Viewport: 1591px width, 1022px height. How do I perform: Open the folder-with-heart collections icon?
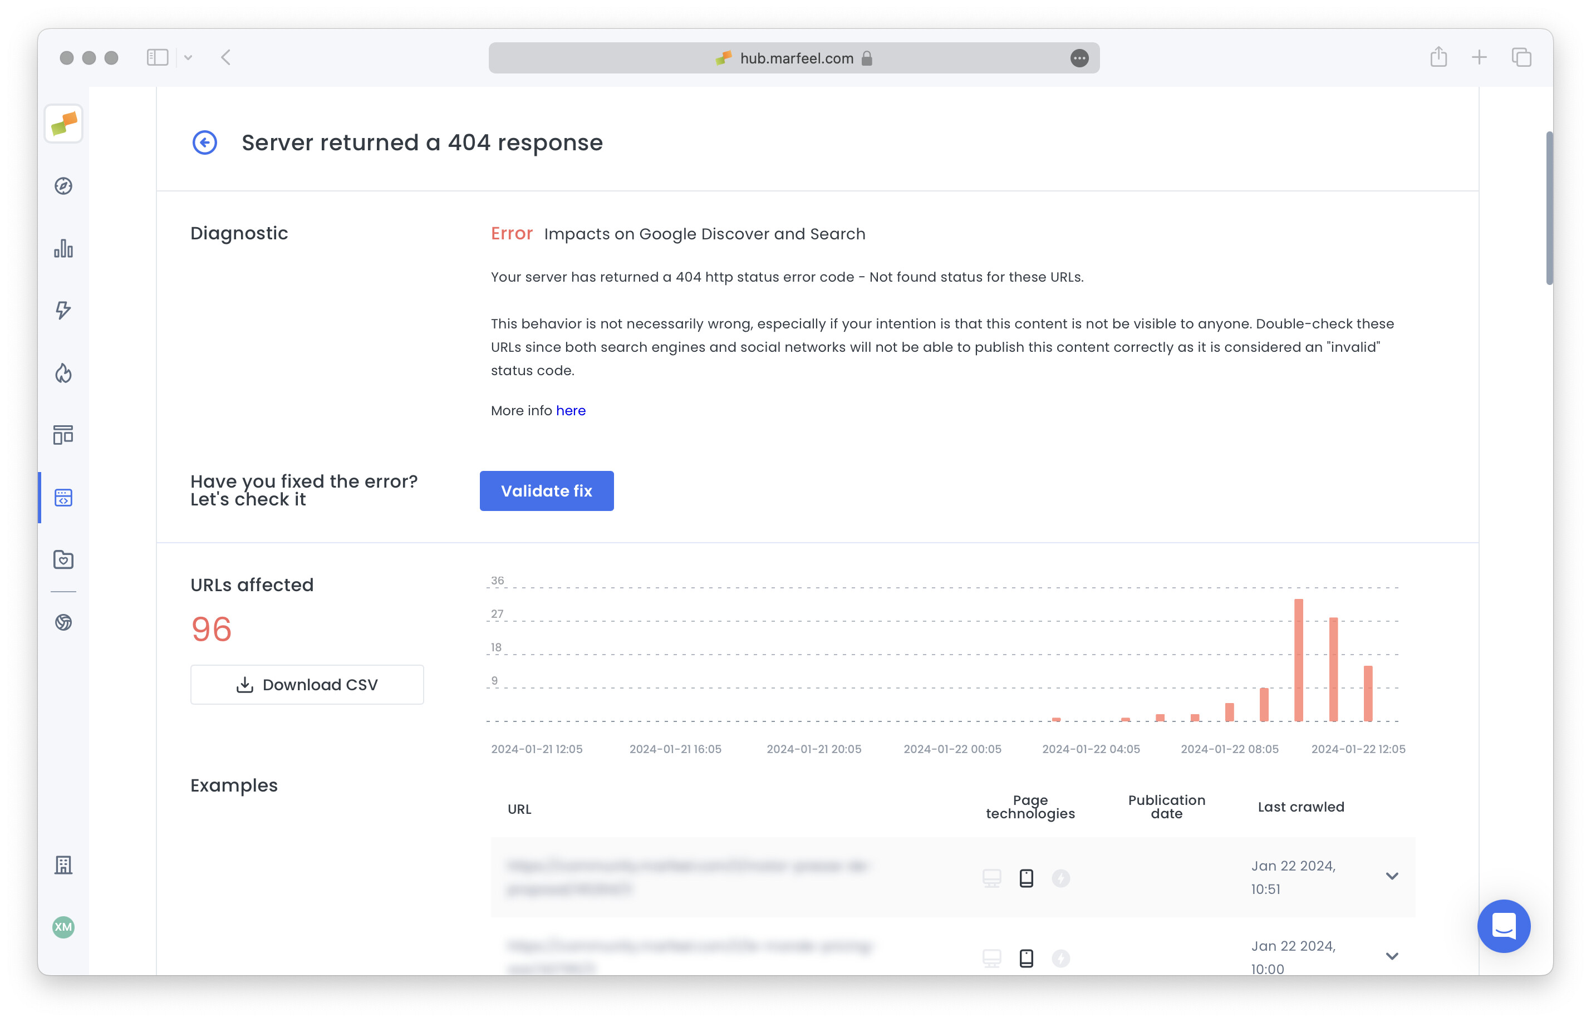pos(63,559)
